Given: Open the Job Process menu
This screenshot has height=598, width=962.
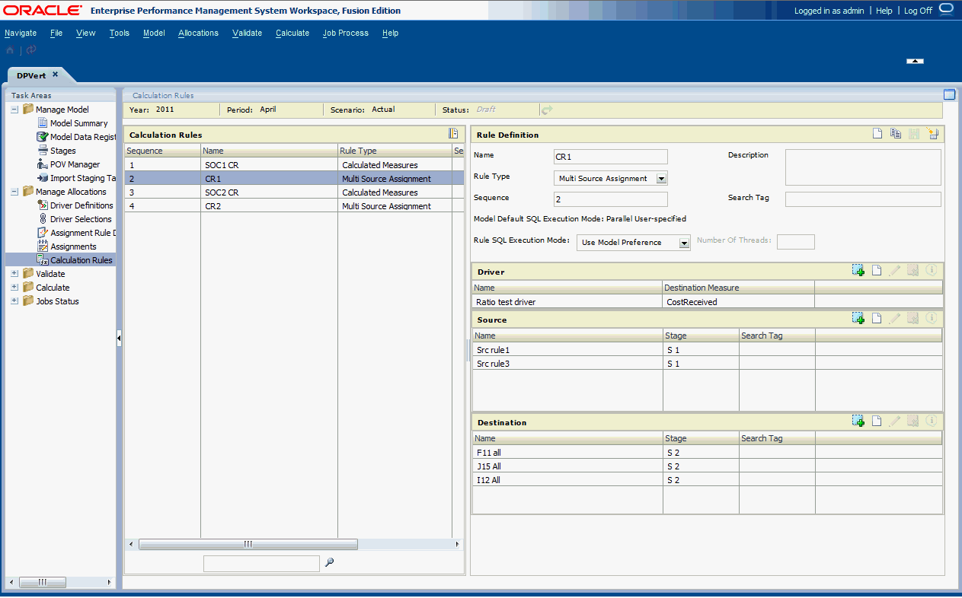Looking at the screenshot, I should (x=345, y=33).
